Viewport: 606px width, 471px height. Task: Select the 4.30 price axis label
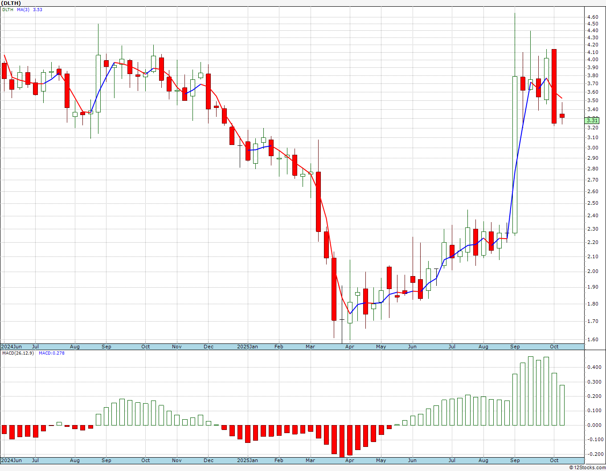pos(593,37)
